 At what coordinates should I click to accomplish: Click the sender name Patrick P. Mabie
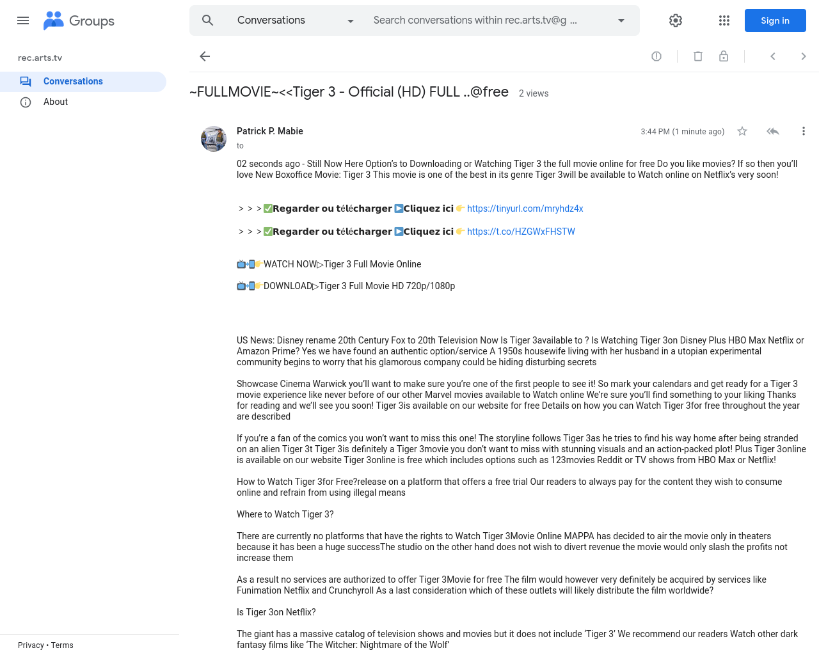pos(270,131)
